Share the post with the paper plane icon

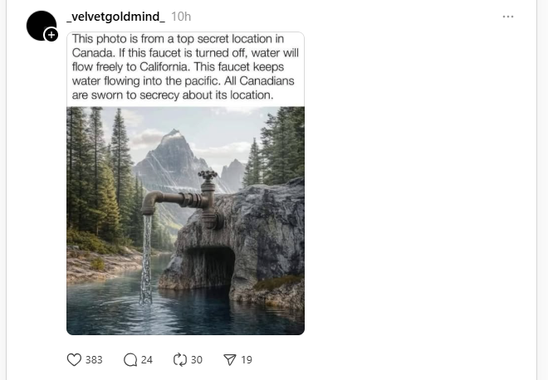point(230,359)
